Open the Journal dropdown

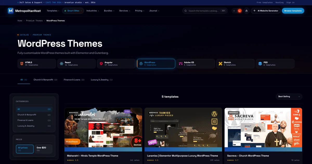tap(154, 11)
